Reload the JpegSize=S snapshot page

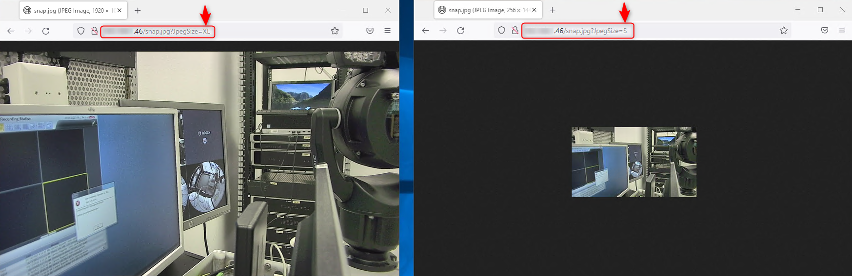coord(460,31)
